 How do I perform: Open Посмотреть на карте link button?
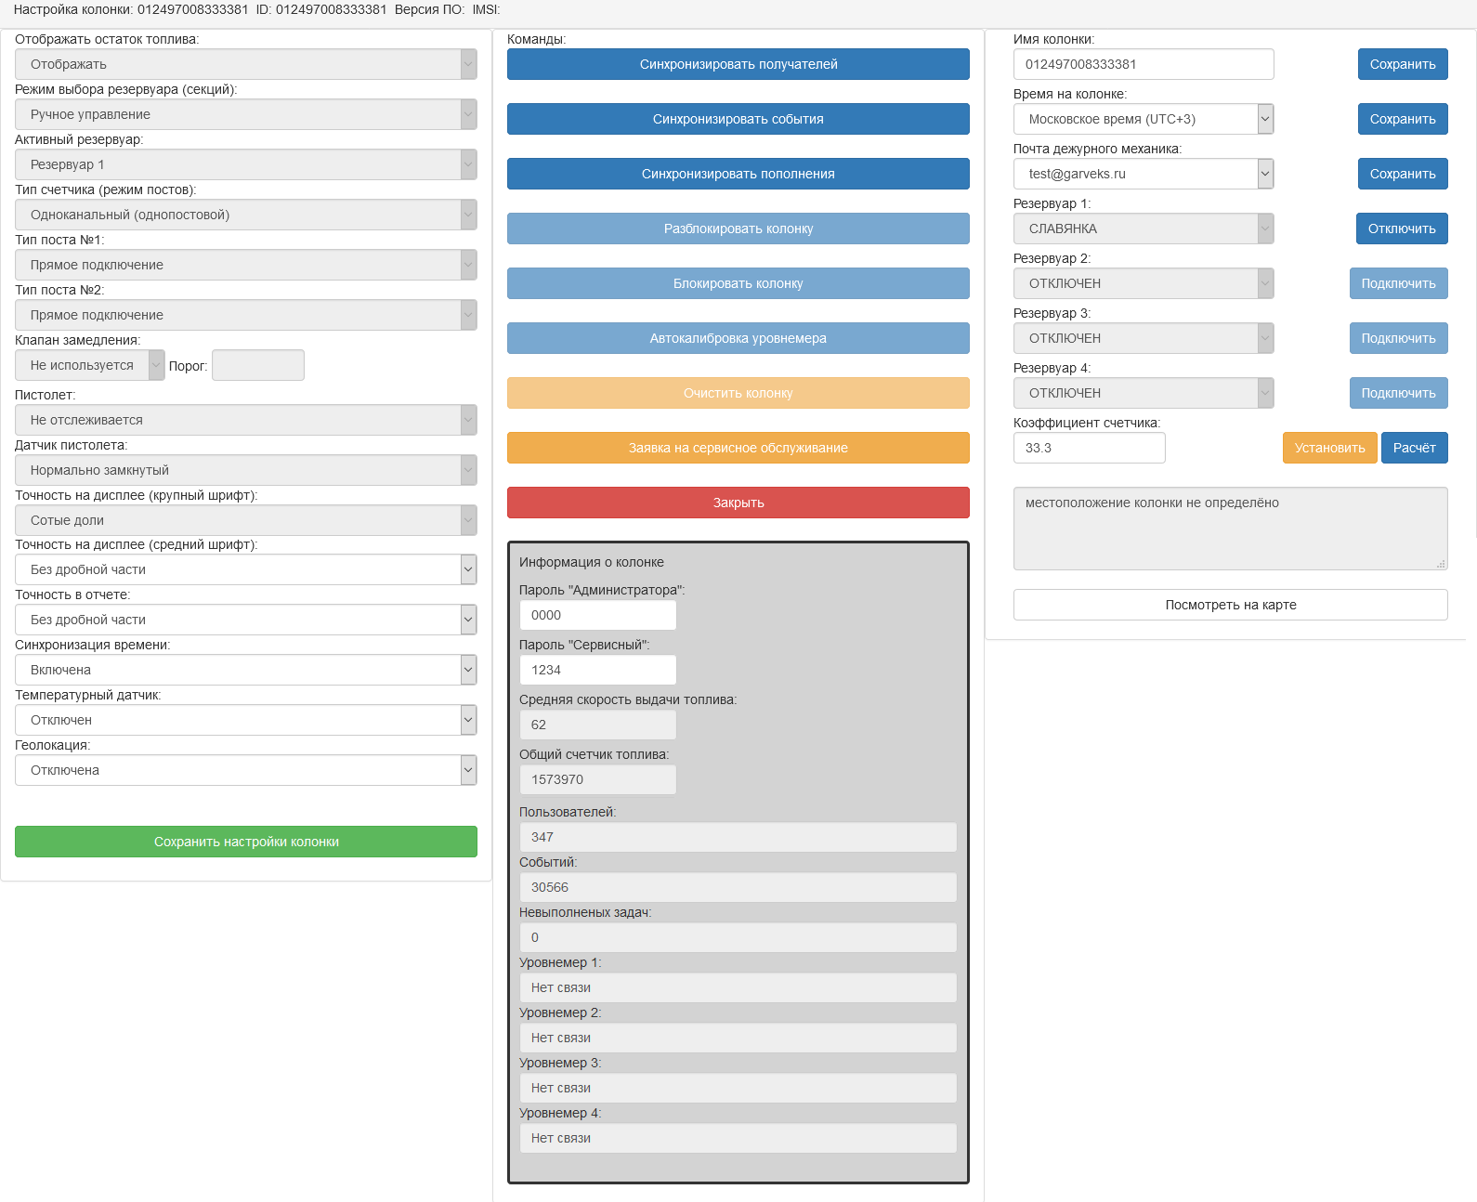[x=1230, y=605]
